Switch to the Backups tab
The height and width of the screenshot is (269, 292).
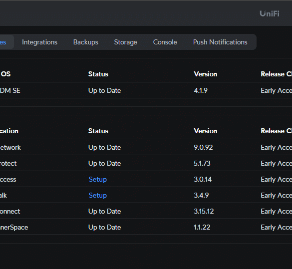tap(86, 42)
